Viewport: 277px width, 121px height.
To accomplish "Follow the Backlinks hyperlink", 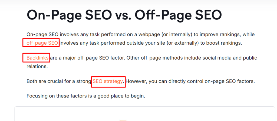I will coord(38,58).
